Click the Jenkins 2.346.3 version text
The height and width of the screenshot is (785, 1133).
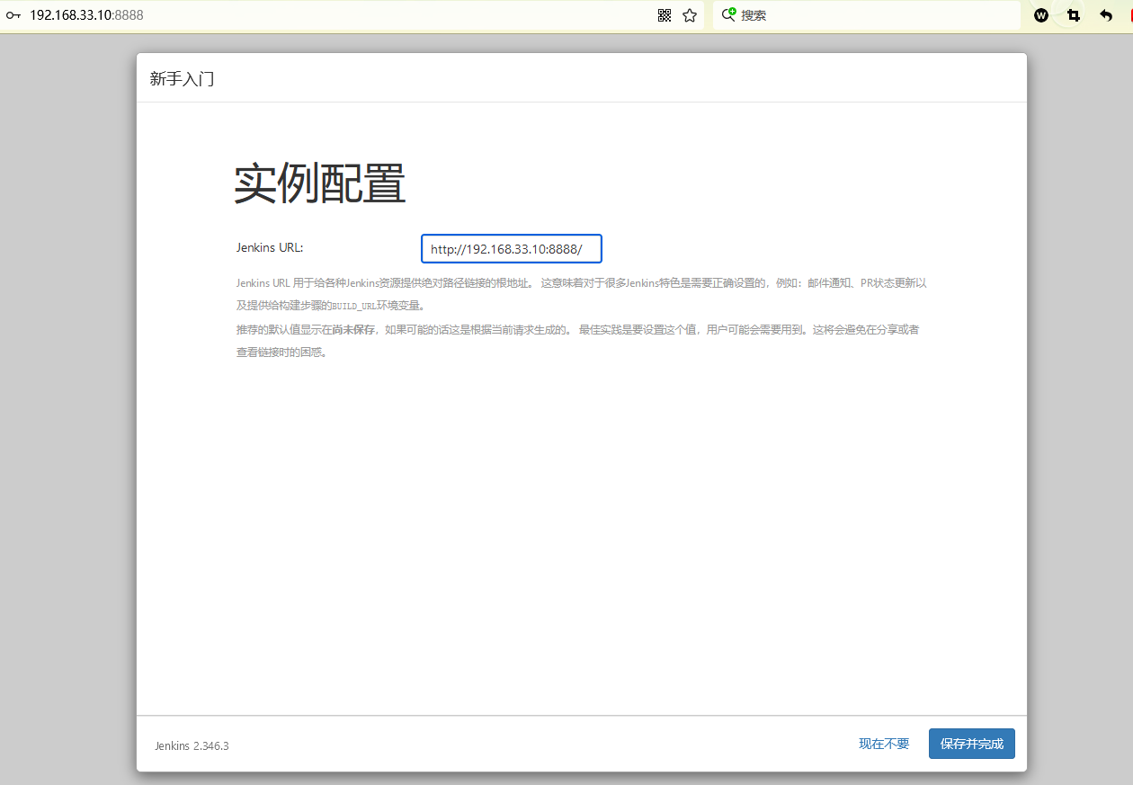[x=192, y=745]
